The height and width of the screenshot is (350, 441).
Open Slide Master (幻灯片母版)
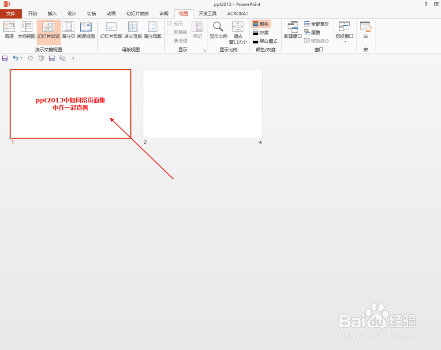[x=111, y=30]
